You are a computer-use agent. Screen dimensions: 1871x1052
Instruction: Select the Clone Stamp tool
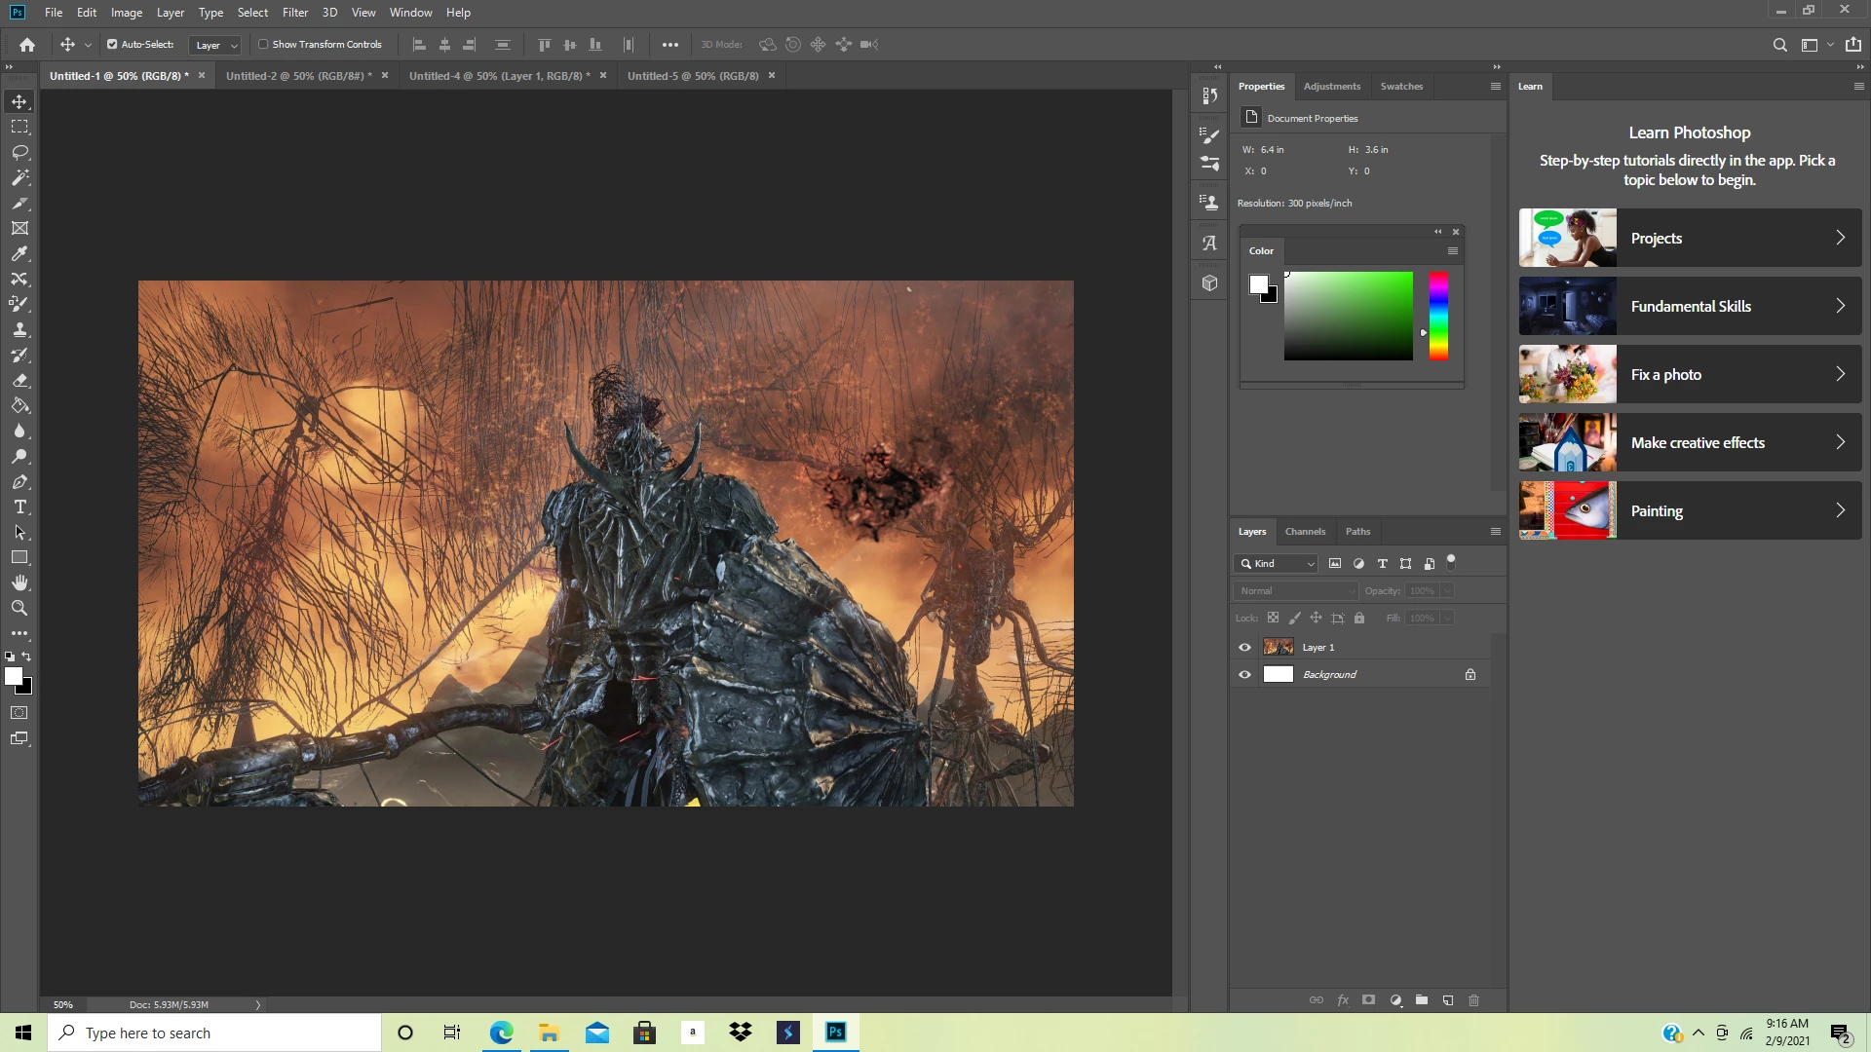pyautogui.click(x=19, y=329)
